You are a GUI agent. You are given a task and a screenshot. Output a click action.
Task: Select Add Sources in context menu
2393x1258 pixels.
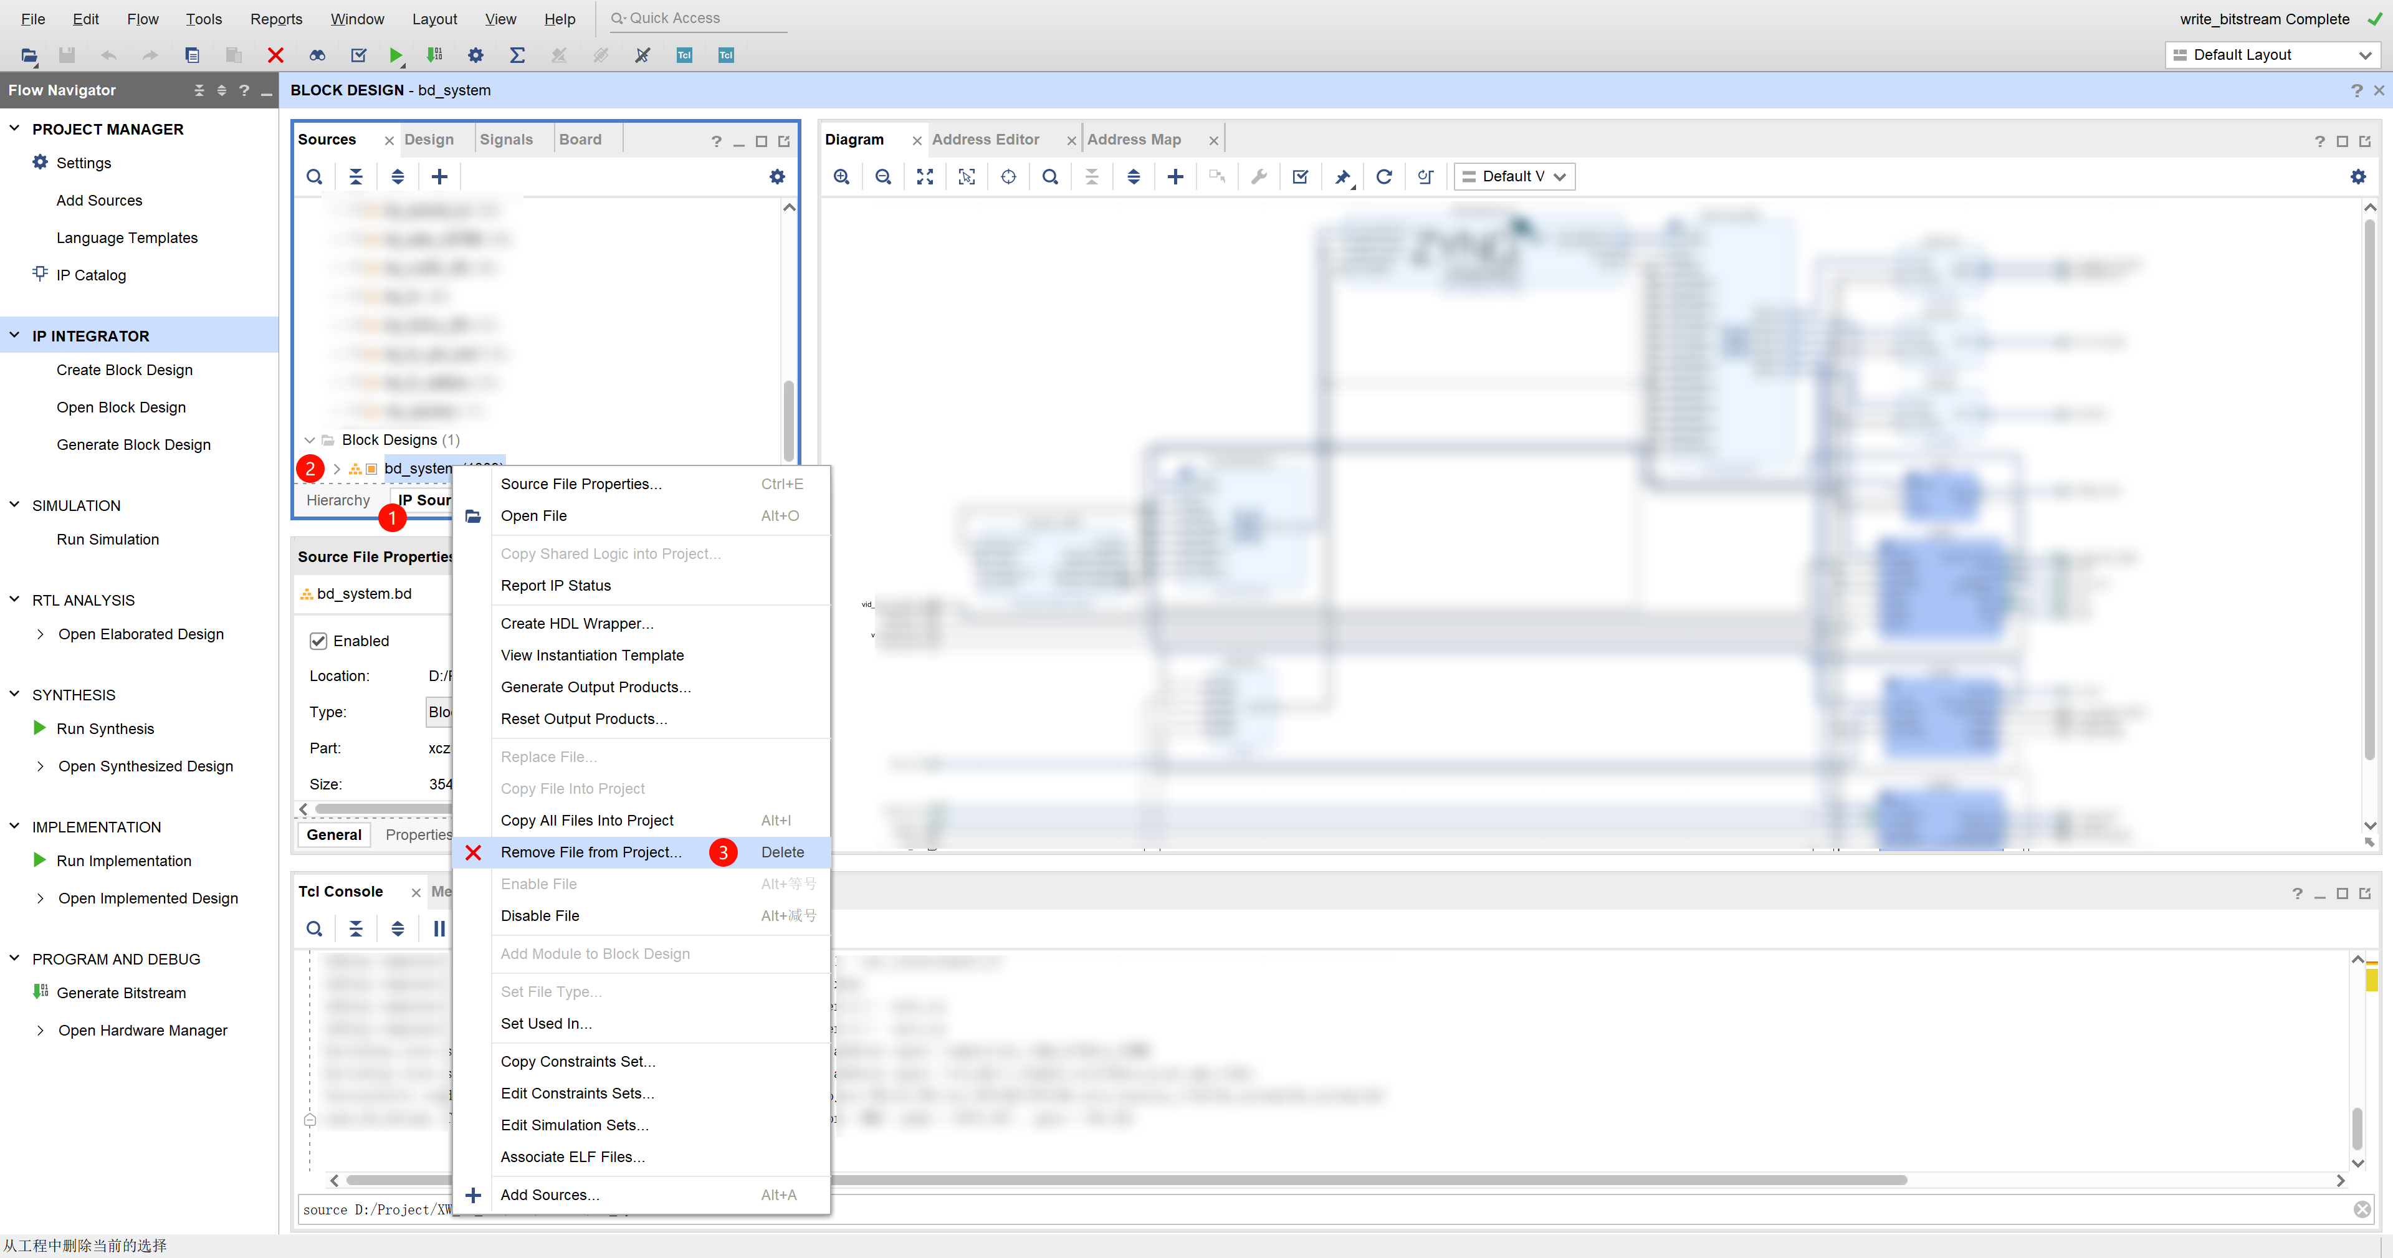641,1195
